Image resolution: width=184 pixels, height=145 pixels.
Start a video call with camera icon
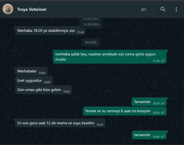coord(144,9)
